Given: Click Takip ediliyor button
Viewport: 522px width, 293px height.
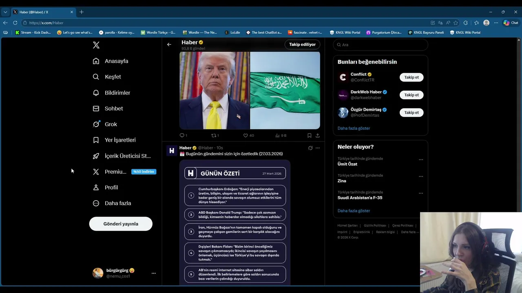Looking at the screenshot, I should click(x=302, y=44).
